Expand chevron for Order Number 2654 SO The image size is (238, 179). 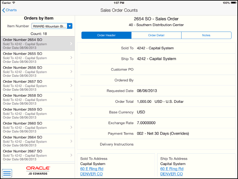coord(71,44)
